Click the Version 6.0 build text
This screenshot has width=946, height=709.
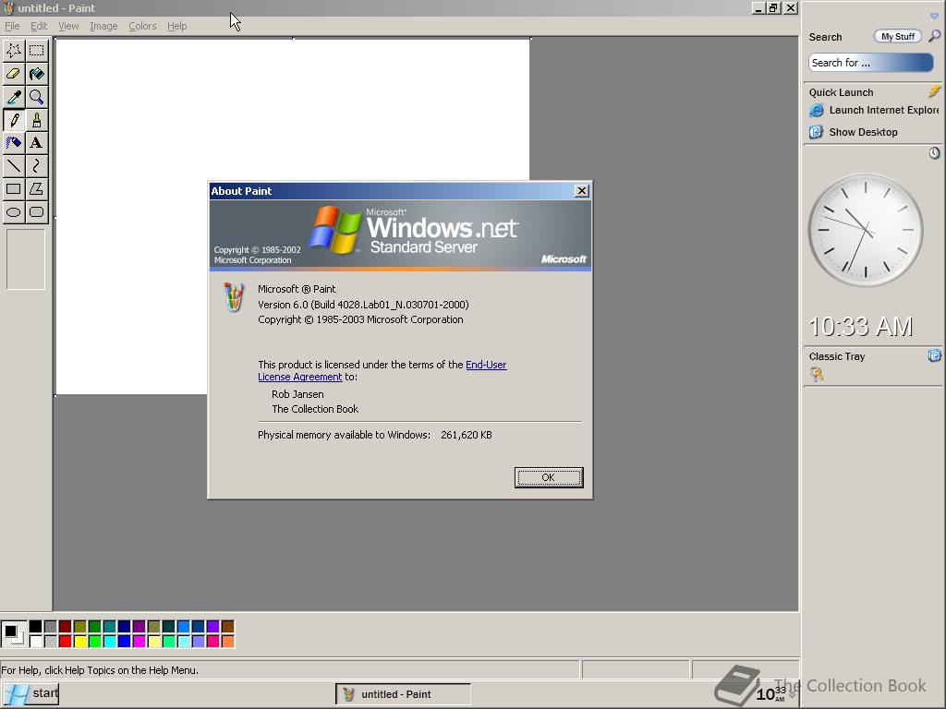[x=363, y=305]
